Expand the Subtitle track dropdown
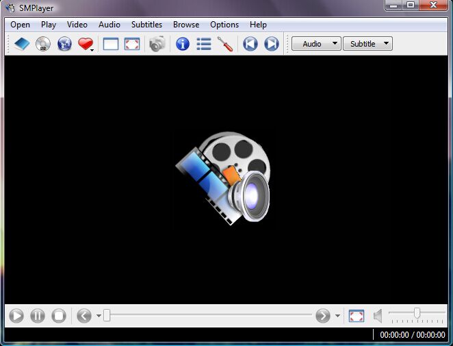This screenshot has width=453, height=346. [x=367, y=44]
